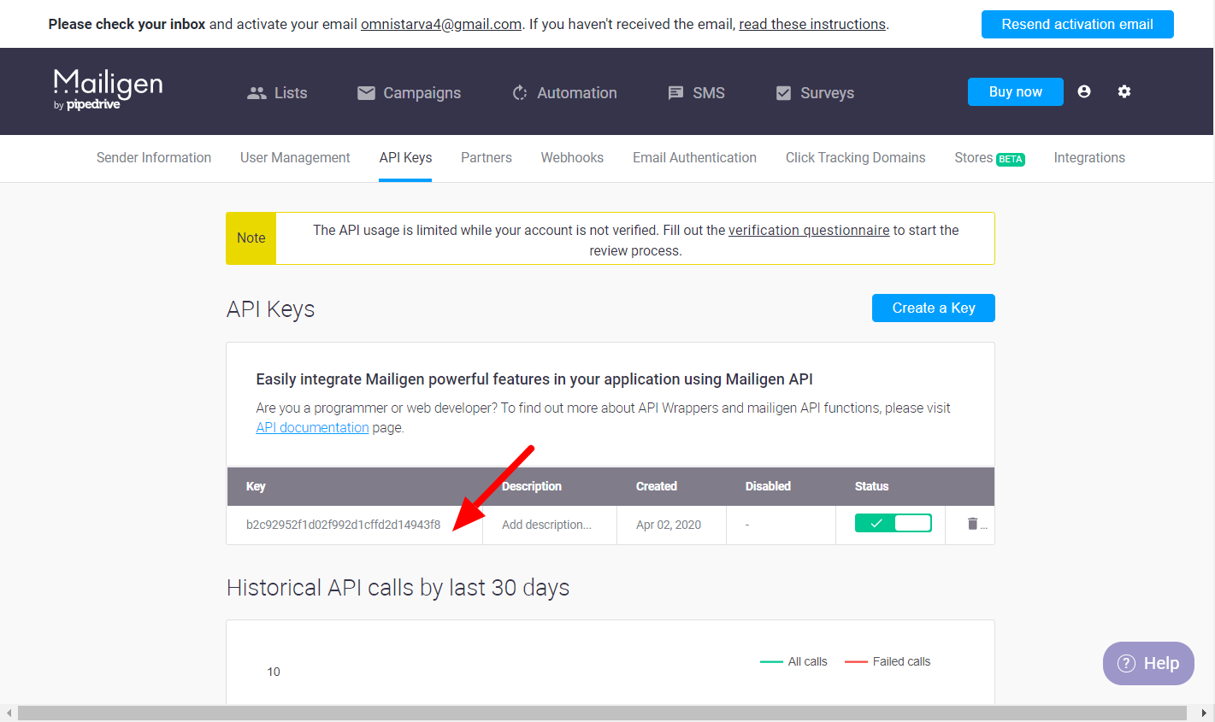Follow the read these instructions link

pyautogui.click(x=812, y=24)
